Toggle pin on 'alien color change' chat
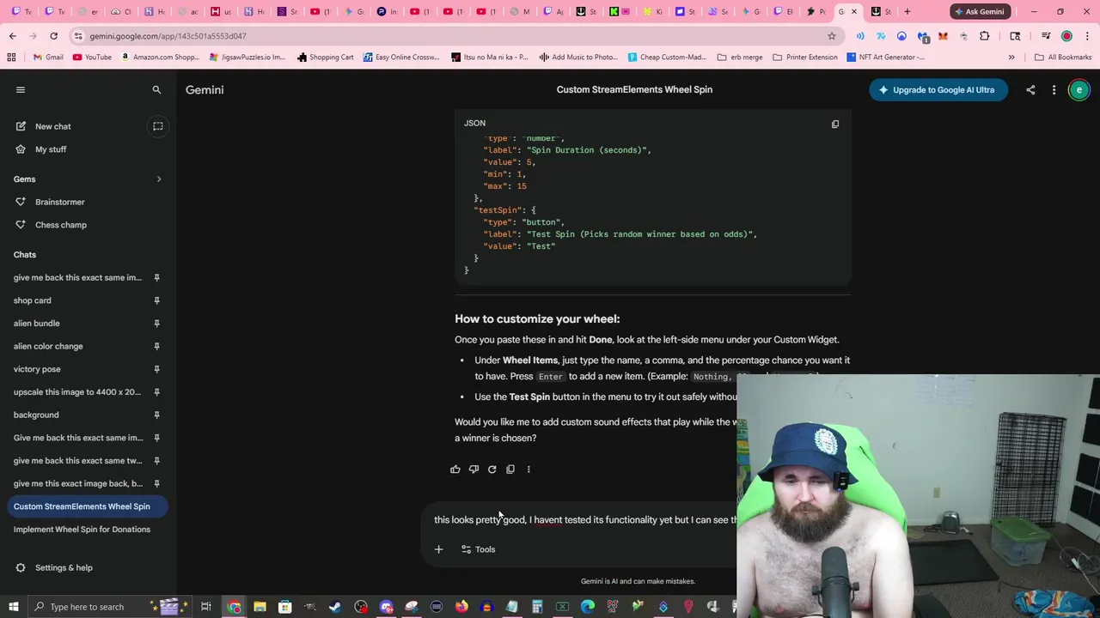The height and width of the screenshot is (618, 1100). pos(156,346)
